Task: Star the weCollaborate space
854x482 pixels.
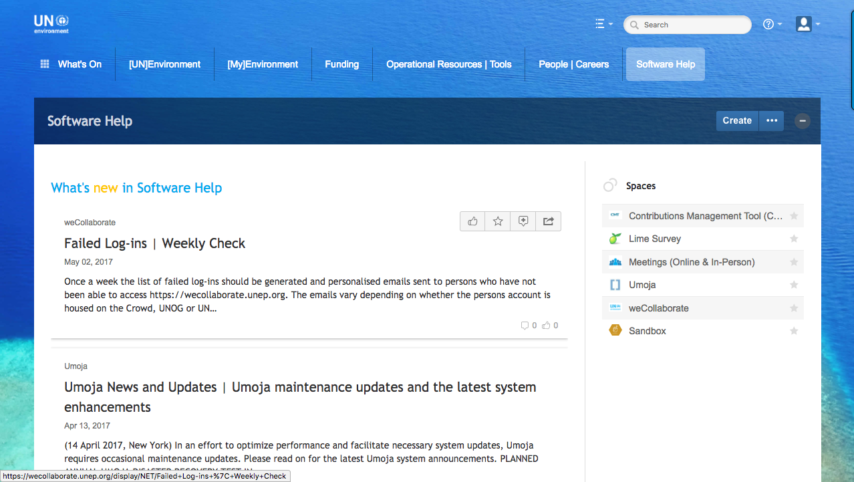Action: [794, 308]
